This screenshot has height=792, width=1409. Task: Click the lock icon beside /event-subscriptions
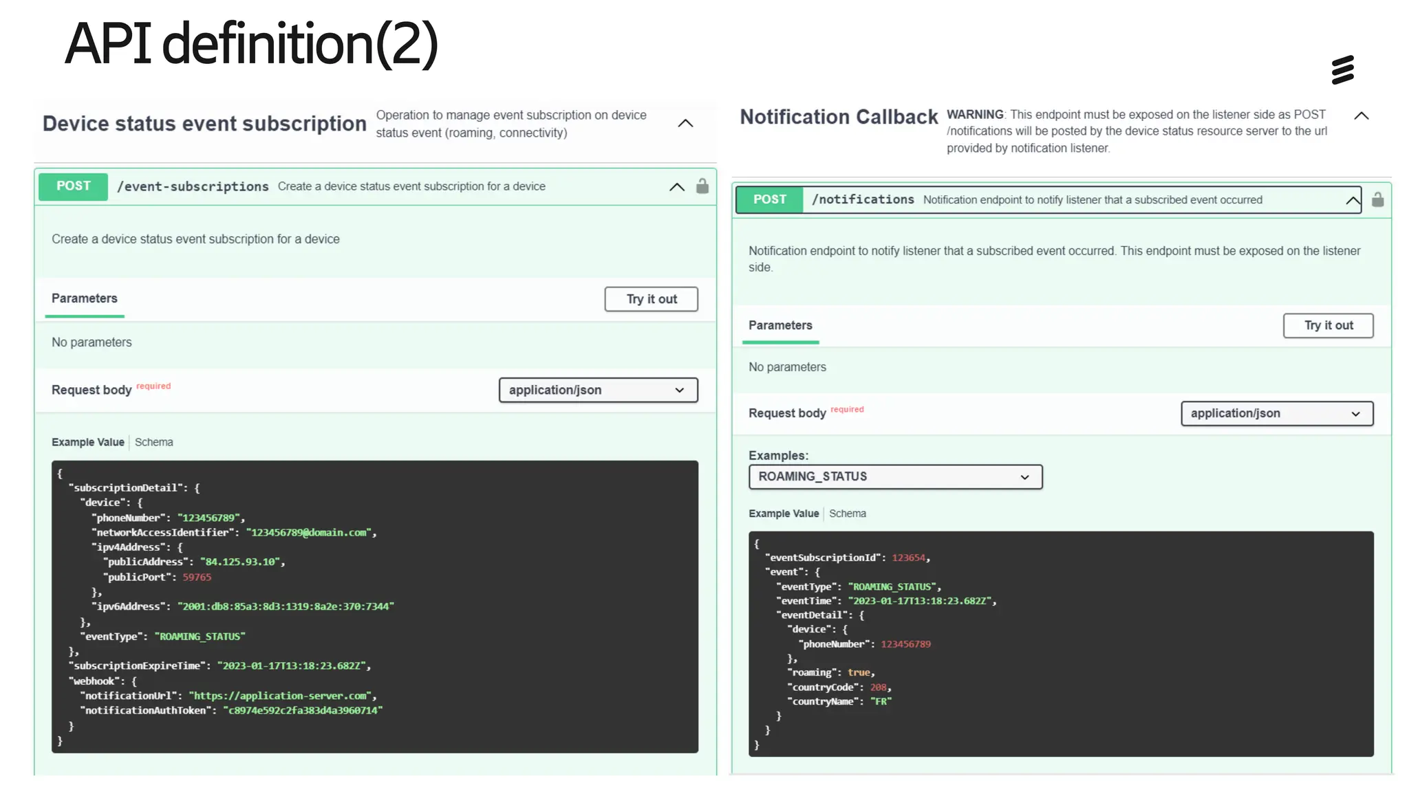(702, 186)
